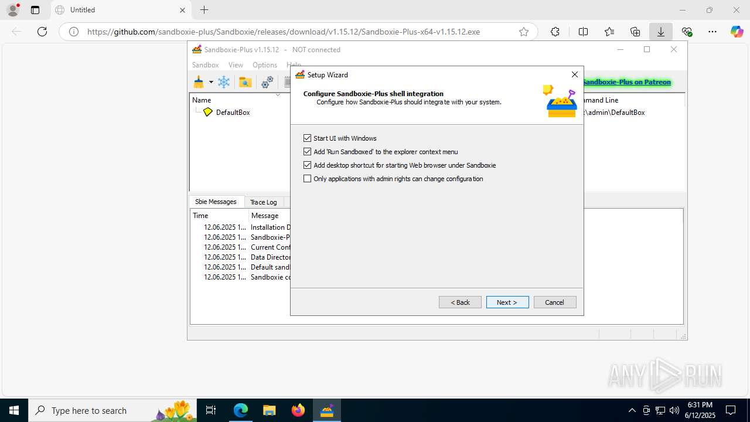750x422 pixels.
Task: Open a new browser tab
Action: (204, 10)
